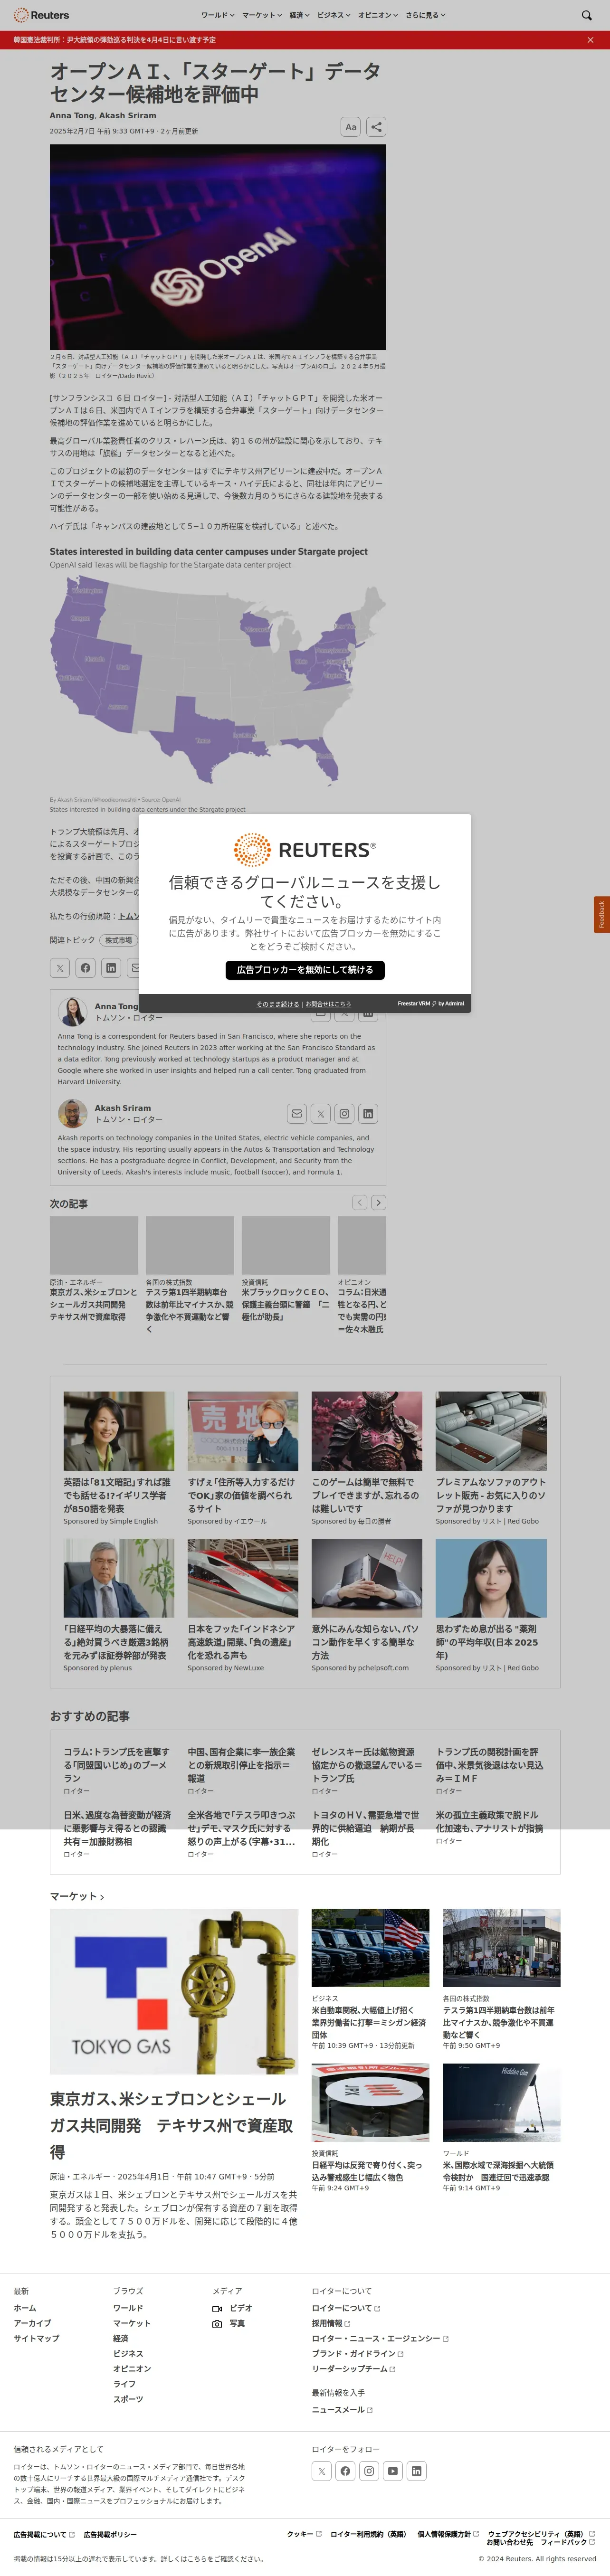This screenshot has width=610, height=2576.
Task: Share the article on Facebook below topics
Action: point(86,967)
